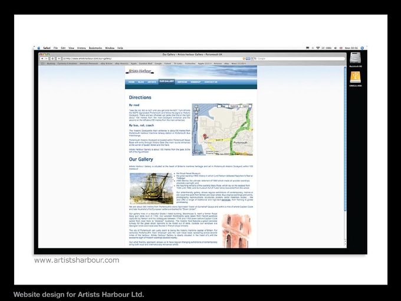Screen dimensions: 401x301
Task: Click the Safari back arrow button
Action: coord(42,58)
